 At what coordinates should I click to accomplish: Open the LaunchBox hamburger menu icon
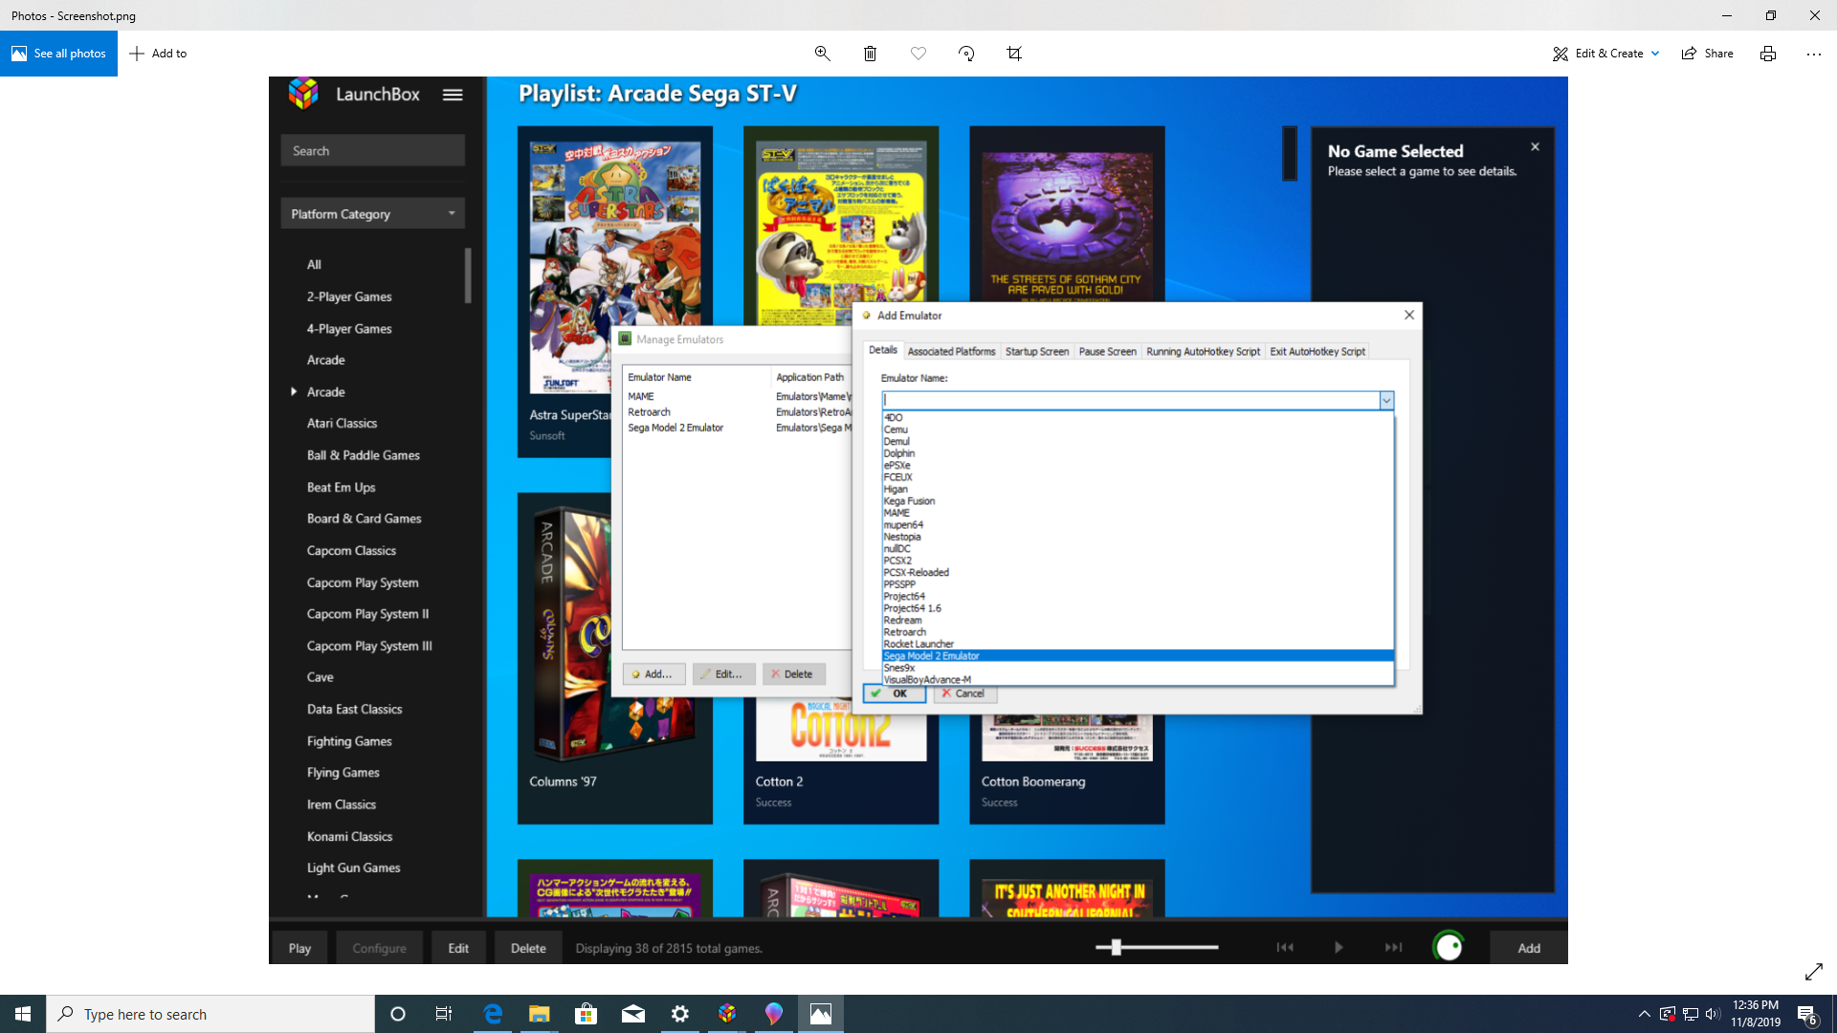tap(453, 95)
